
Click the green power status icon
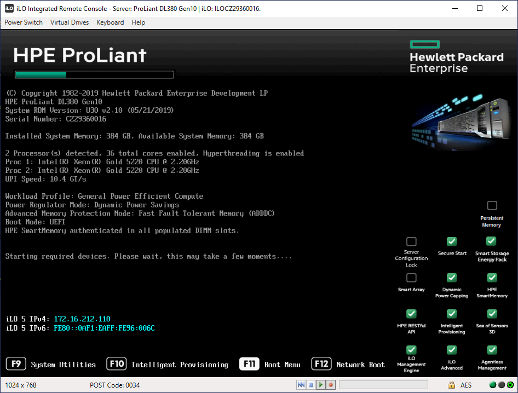(510, 385)
